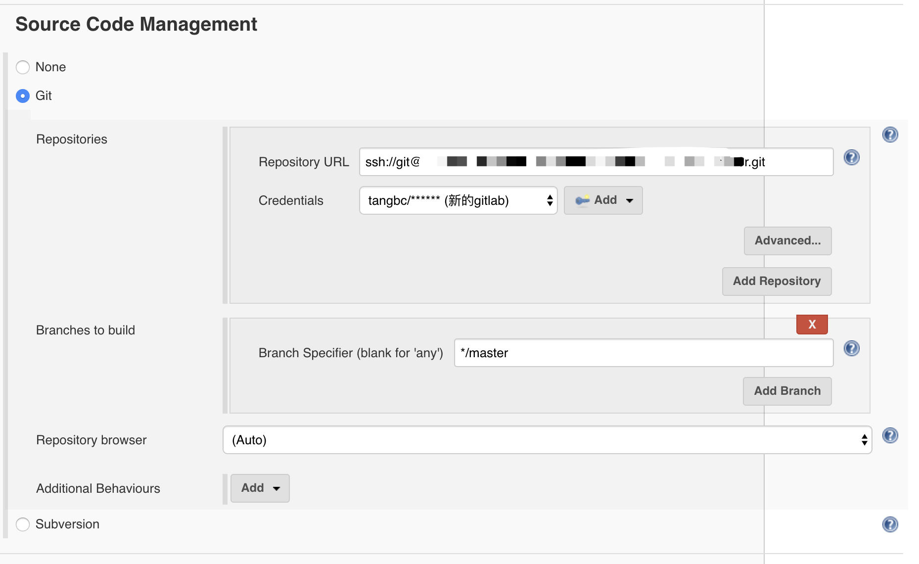919x564 pixels.
Task: Open Additional Behaviours Add dropdown
Action: pyautogui.click(x=260, y=488)
